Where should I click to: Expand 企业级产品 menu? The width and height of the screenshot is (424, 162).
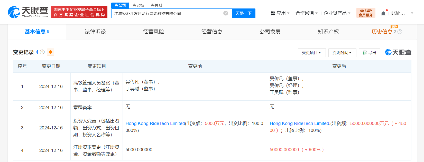point(337,13)
